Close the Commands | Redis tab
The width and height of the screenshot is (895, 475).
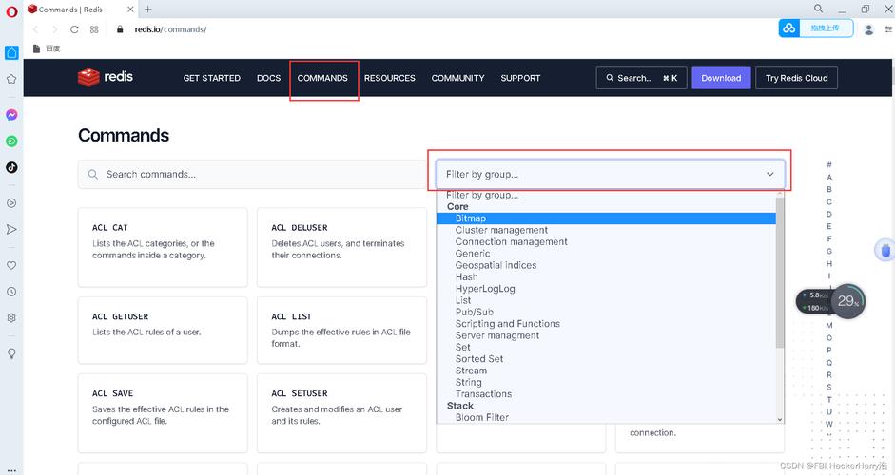pyautogui.click(x=130, y=9)
